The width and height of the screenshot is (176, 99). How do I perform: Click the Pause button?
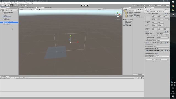click(85, 5)
